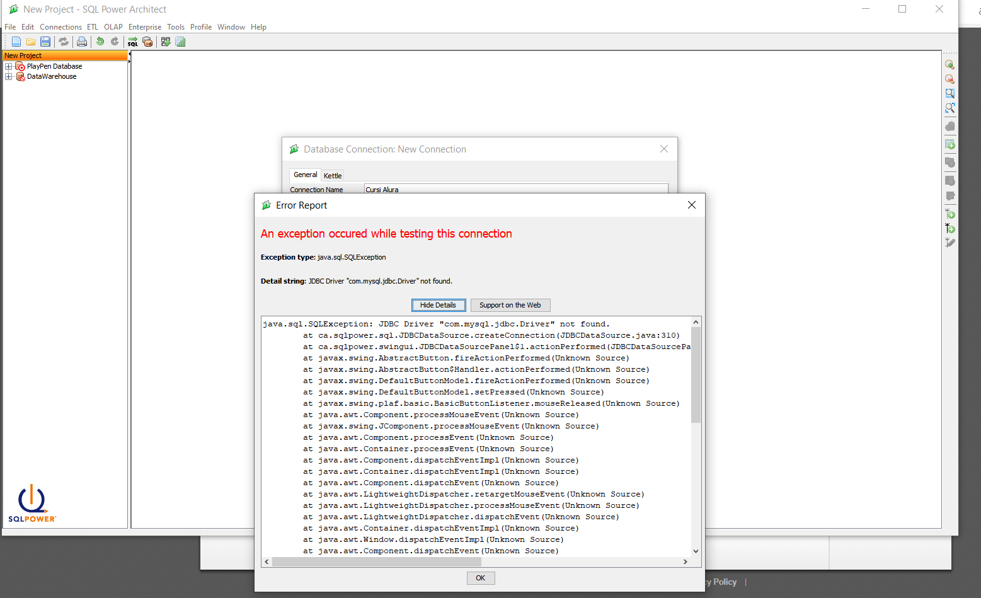Click Support on the Web button
This screenshot has height=598, width=981.
pyautogui.click(x=510, y=305)
